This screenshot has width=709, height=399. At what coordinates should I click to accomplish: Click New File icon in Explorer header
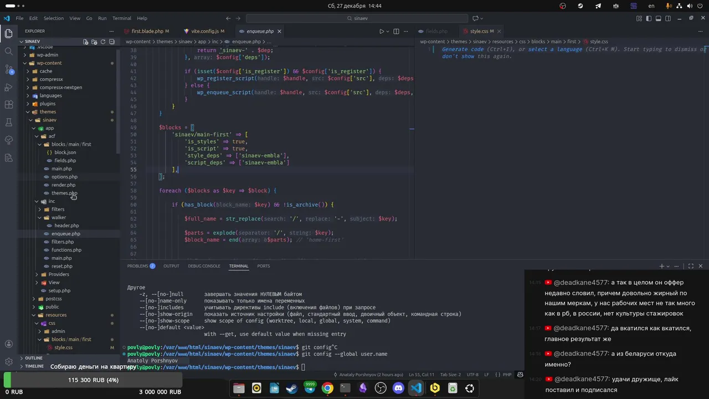[85, 42]
